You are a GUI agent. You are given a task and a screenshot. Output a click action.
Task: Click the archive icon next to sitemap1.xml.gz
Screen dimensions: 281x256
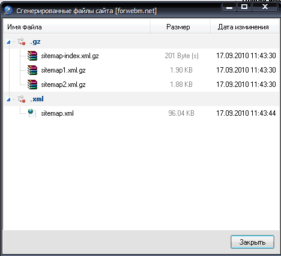pos(32,70)
